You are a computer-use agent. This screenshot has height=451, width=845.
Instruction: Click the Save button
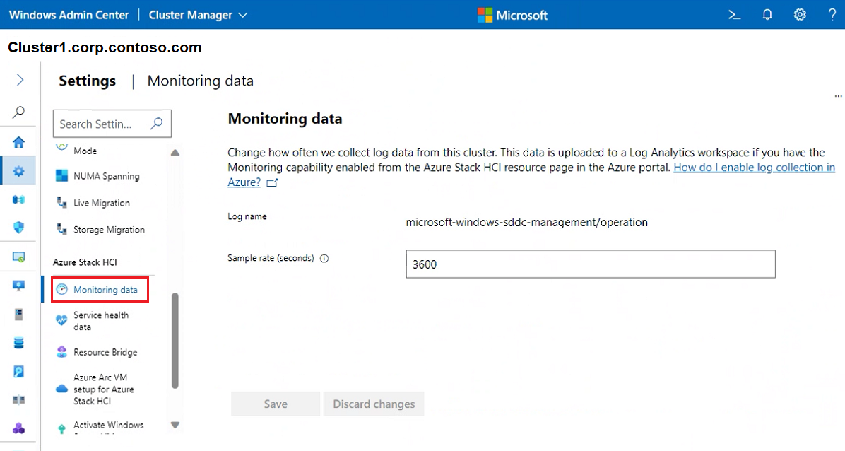pos(276,404)
